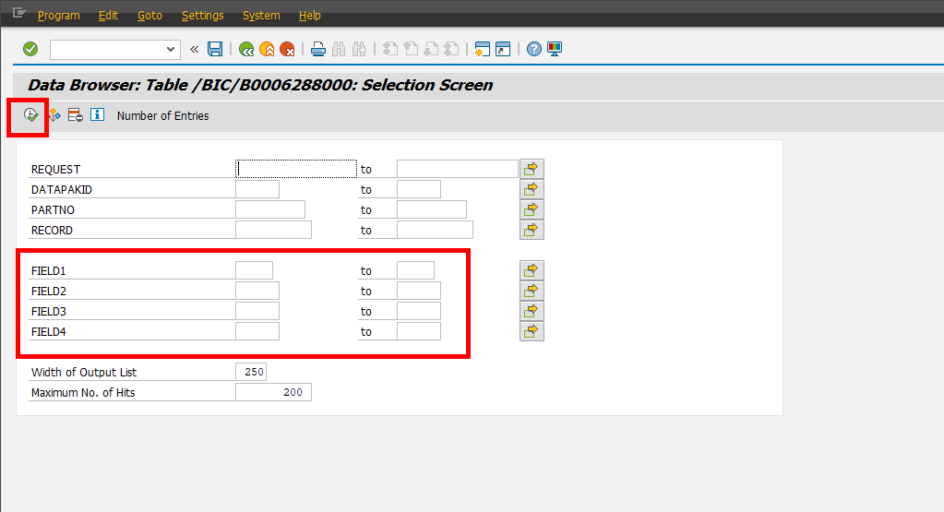The image size is (944, 512).
Task: Open multiple selection for DATAPAKID
Action: pyautogui.click(x=532, y=189)
